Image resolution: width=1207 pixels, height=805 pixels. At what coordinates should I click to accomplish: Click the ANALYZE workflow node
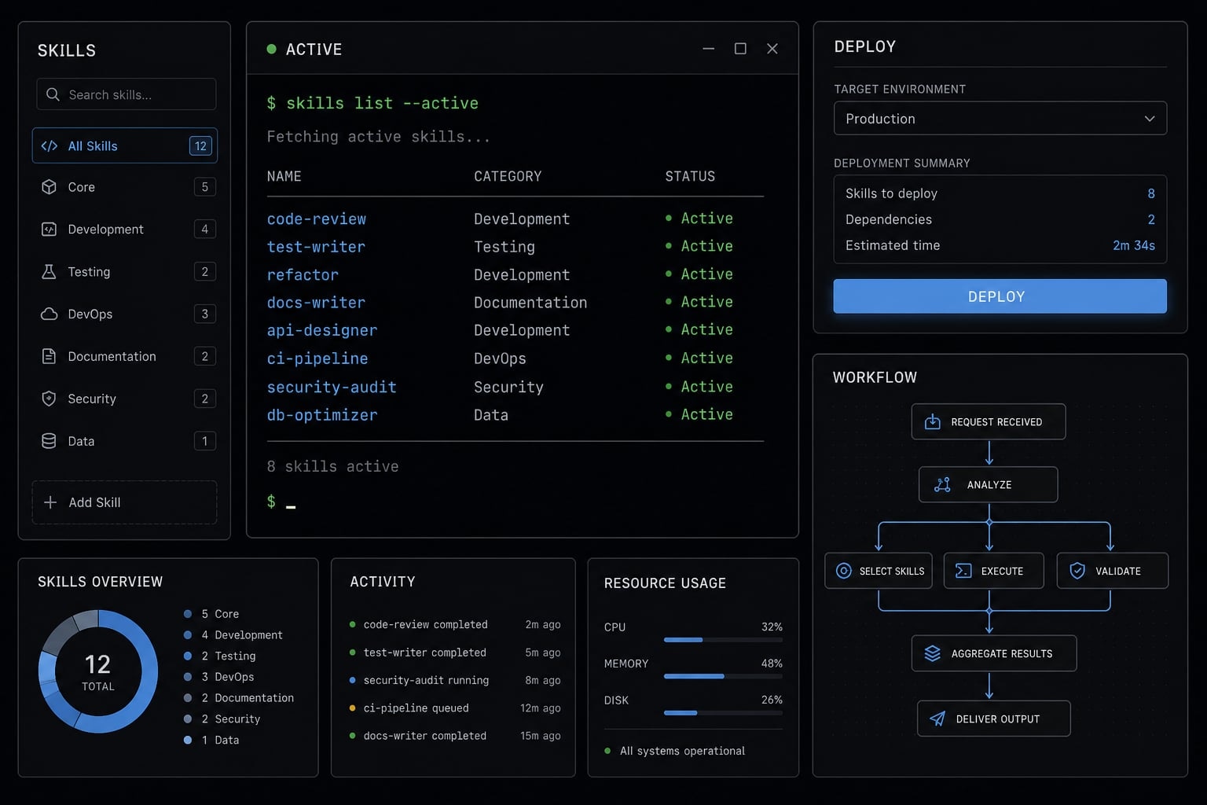pos(989,485)
